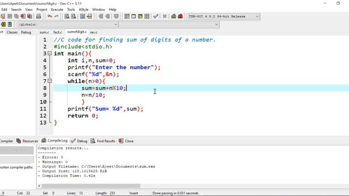The image size is (349, 196).
Task: Start debugging with the checkmark icon
Action: [x=156, y=16]
